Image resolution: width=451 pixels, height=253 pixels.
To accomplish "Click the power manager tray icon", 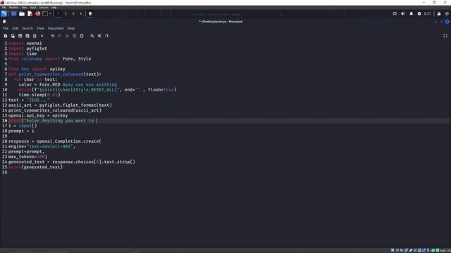I will pos(419,13).
